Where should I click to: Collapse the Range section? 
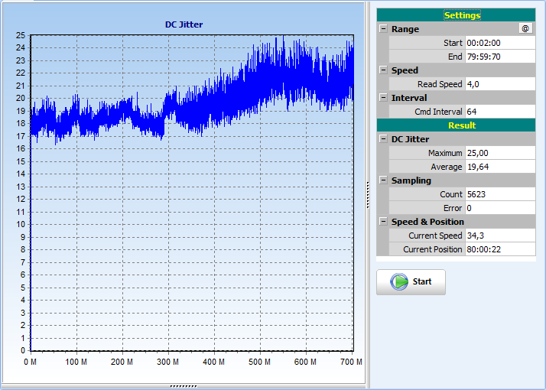(383, 28)
